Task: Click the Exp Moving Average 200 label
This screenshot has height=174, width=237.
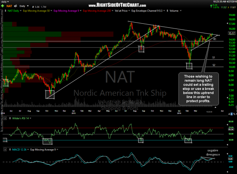Action: pyautogui.click(x=97, y=11)
